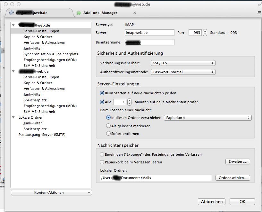The image size is (262, 212).
Task: Close the Add-ons-Manager tab
Action: click(135, 13)
